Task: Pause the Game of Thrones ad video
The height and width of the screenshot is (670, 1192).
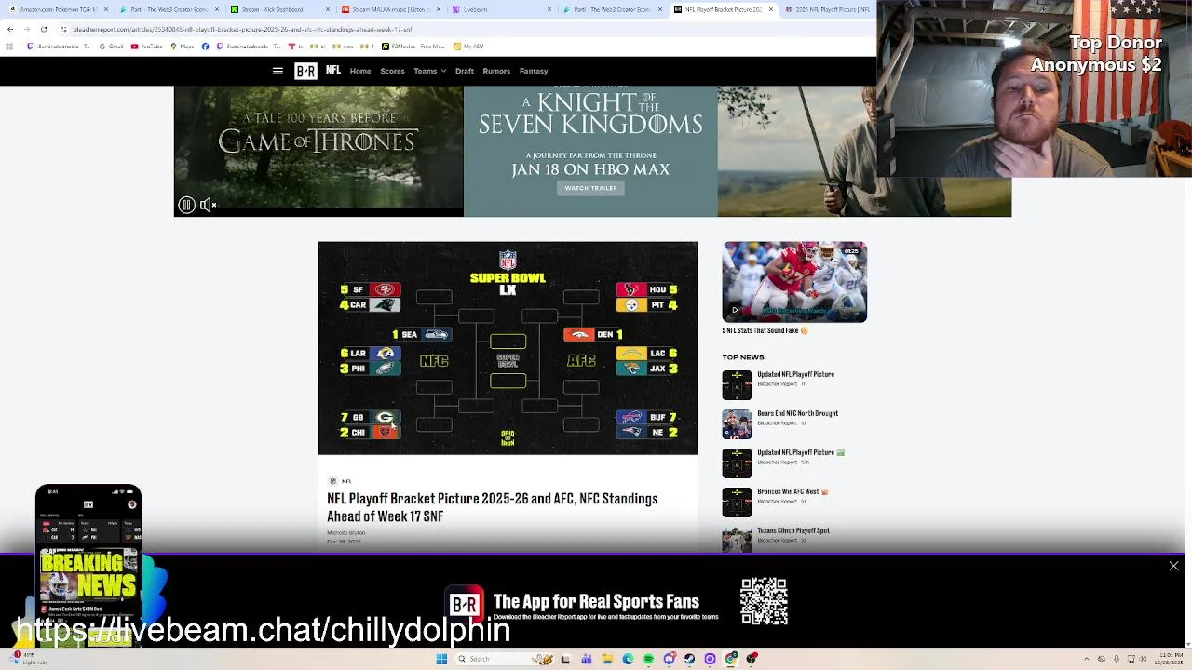Action: tap(186, 205)
